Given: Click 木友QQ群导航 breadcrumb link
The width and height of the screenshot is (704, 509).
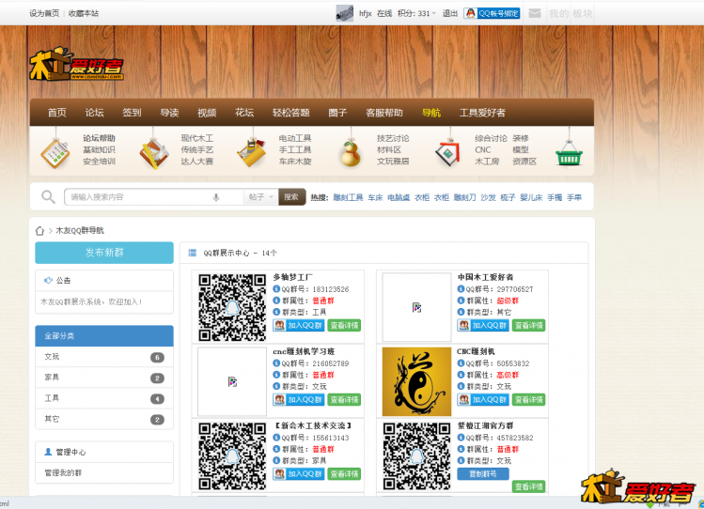Looking at the screenshot, I should point(80,230).
